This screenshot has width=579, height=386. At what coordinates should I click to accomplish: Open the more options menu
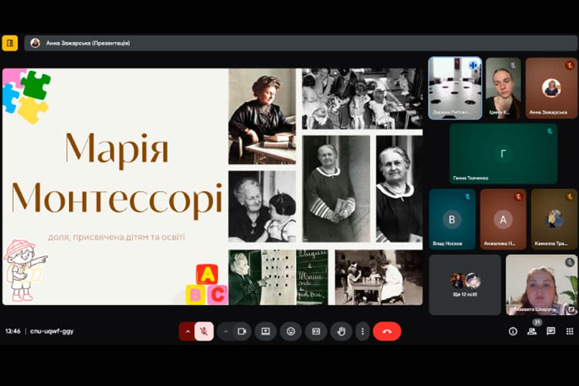(x=363, y=331)
